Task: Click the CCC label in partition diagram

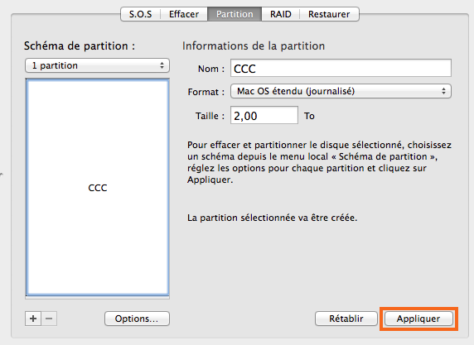Action: tap(97, 188)
